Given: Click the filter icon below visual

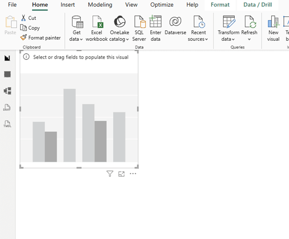Looking at the screenshot, I should coord(110,174).
